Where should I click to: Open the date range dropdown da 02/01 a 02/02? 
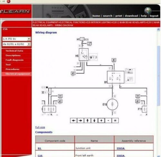[17, 44]
